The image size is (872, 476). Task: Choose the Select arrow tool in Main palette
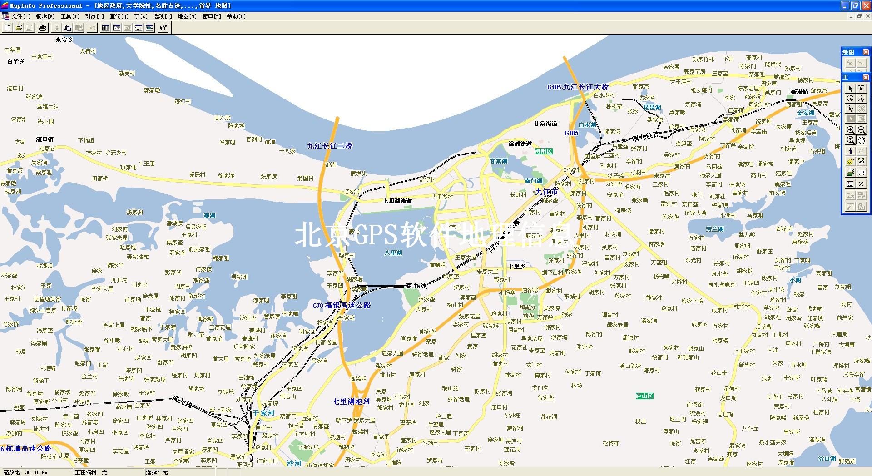851,89
